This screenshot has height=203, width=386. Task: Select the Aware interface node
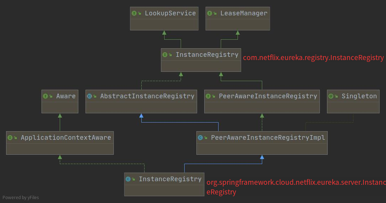[60, 101]
